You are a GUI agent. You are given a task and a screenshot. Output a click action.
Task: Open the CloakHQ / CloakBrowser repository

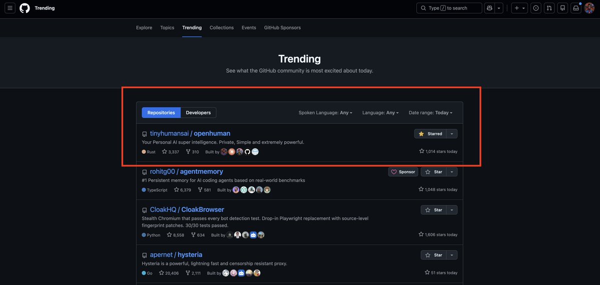187,209
